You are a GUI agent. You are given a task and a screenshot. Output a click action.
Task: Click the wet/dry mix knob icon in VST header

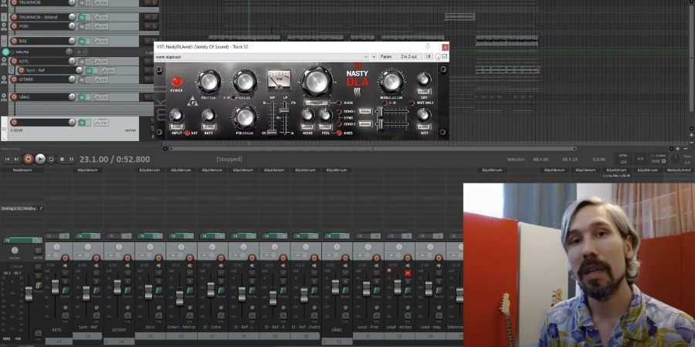[x=438, y=56]
